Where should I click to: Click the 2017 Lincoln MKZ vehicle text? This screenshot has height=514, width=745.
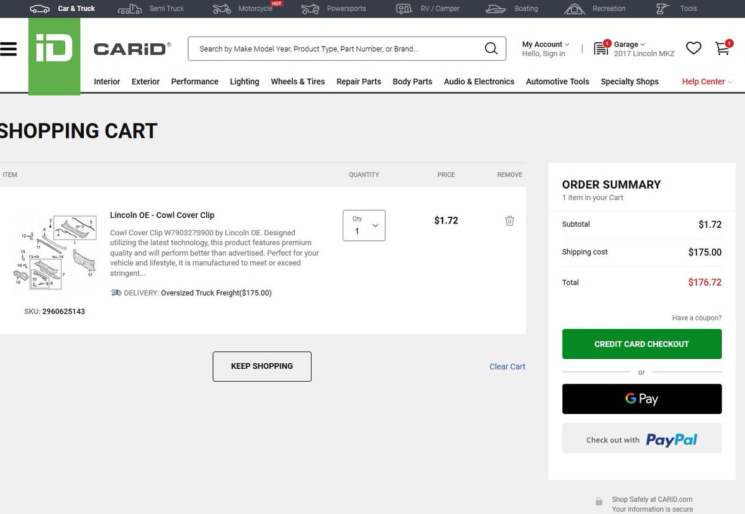[644, 54]
